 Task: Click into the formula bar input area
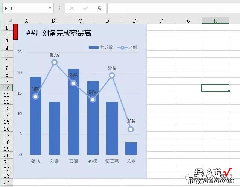(x=174, y=8)
